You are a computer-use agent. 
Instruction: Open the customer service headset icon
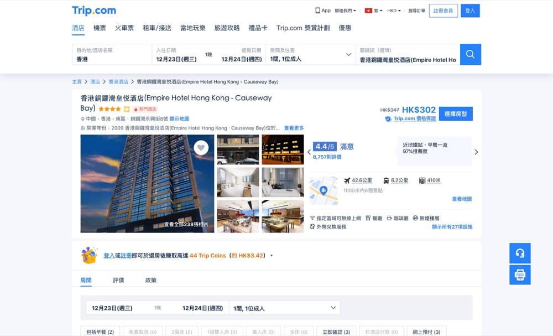520,253
